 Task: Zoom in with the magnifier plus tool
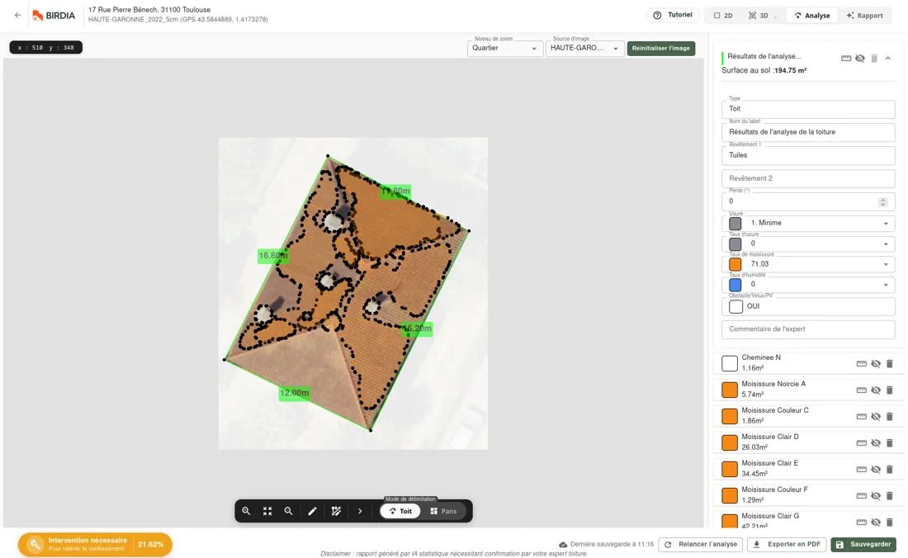pyautogui.click(x=246, y=511)
